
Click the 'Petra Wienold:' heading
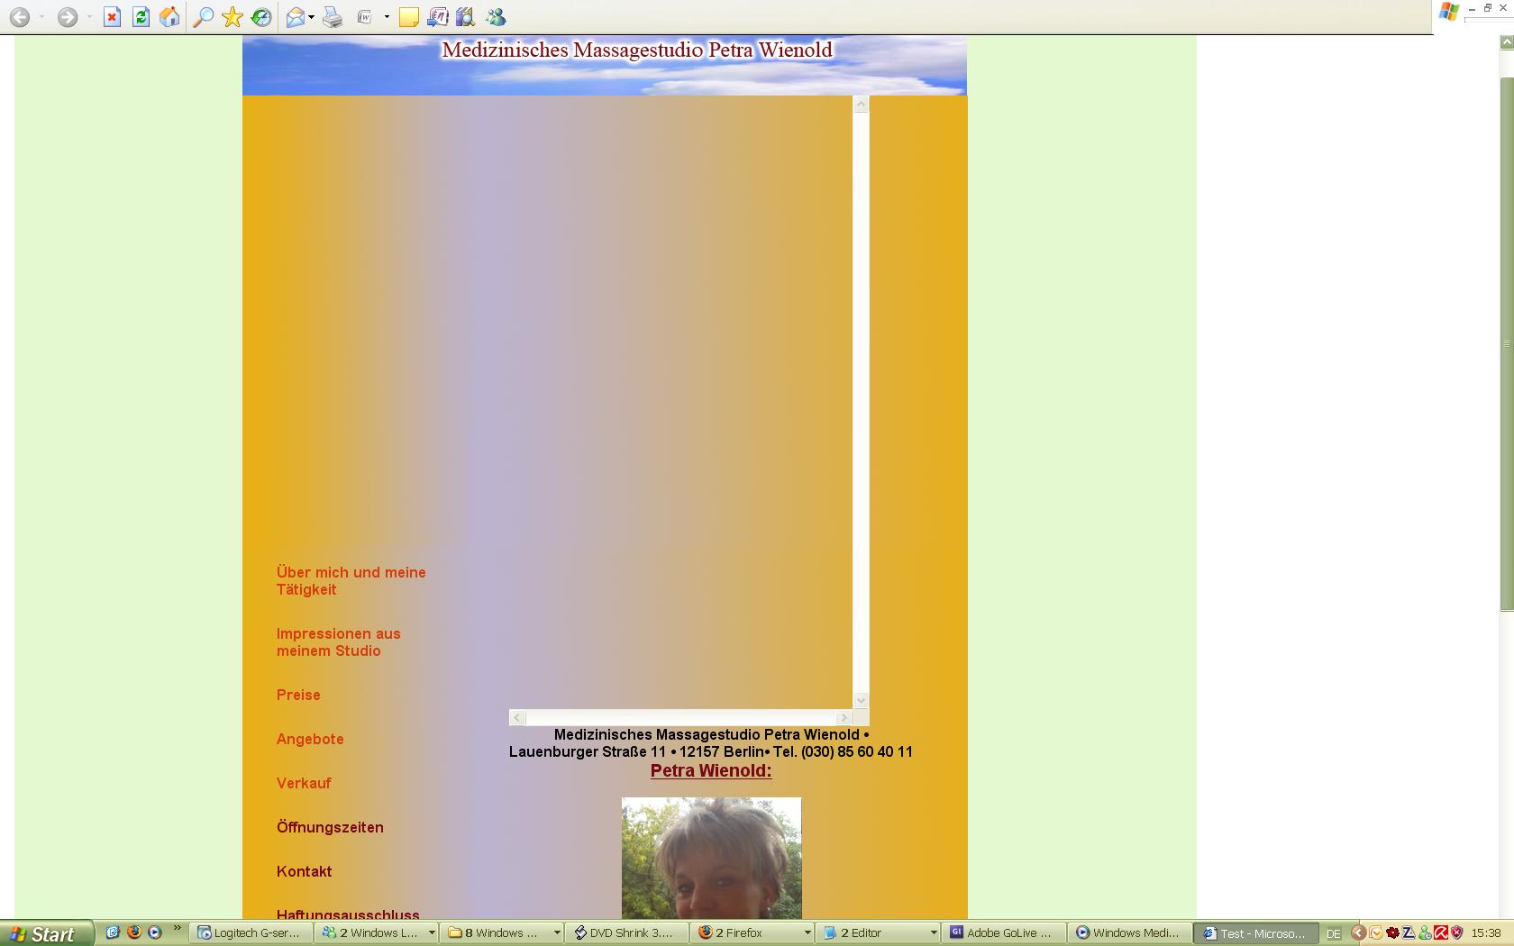(x=711, y=770)
